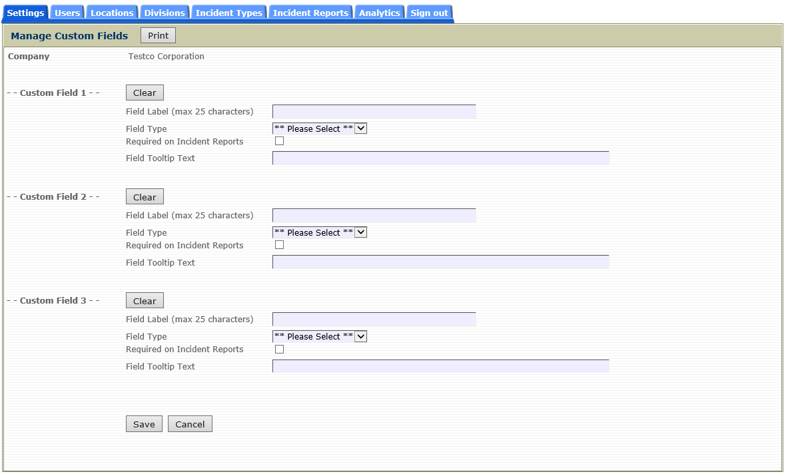Click the Sign out tab

click(429, 13)
